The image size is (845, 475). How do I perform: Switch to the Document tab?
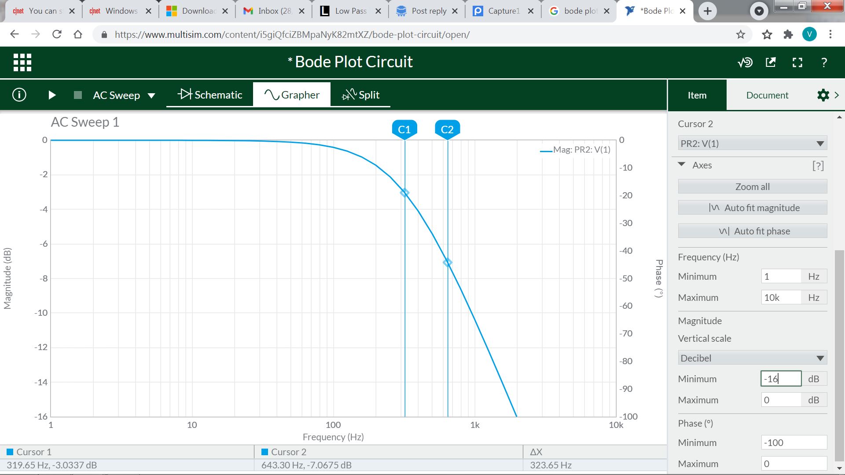(767, 95)
